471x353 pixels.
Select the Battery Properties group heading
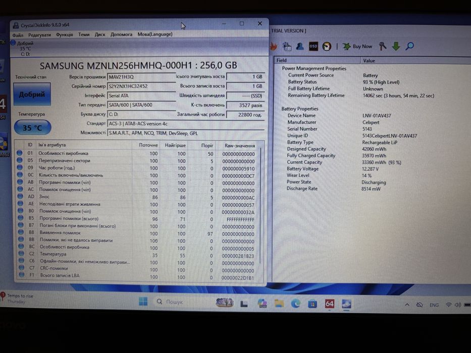pos(299,108)
